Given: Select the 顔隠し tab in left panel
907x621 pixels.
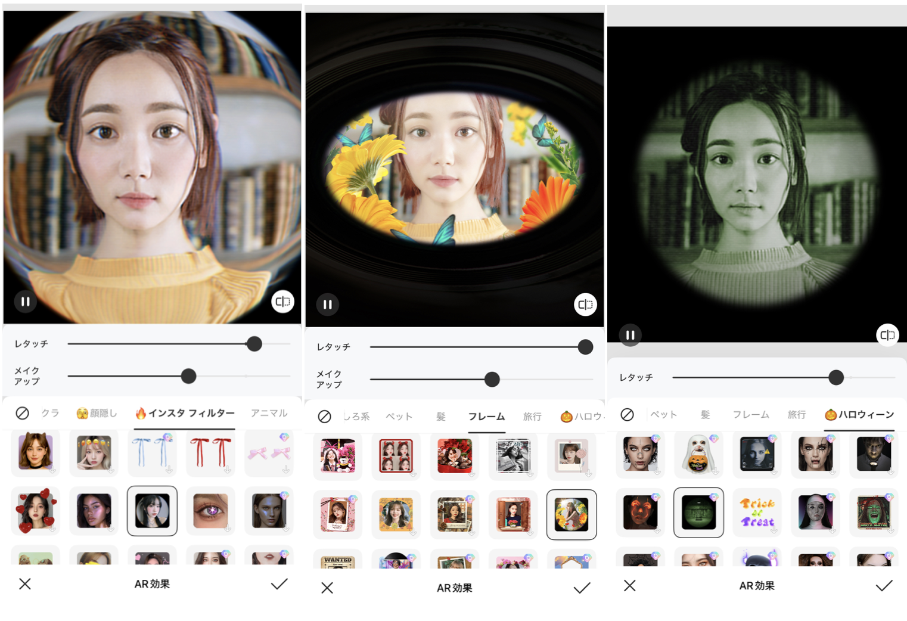Looking at the screenshot, I should [97, 413].
